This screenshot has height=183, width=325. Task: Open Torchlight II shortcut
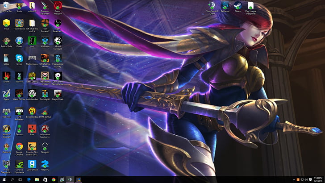[x=45, y=95]
